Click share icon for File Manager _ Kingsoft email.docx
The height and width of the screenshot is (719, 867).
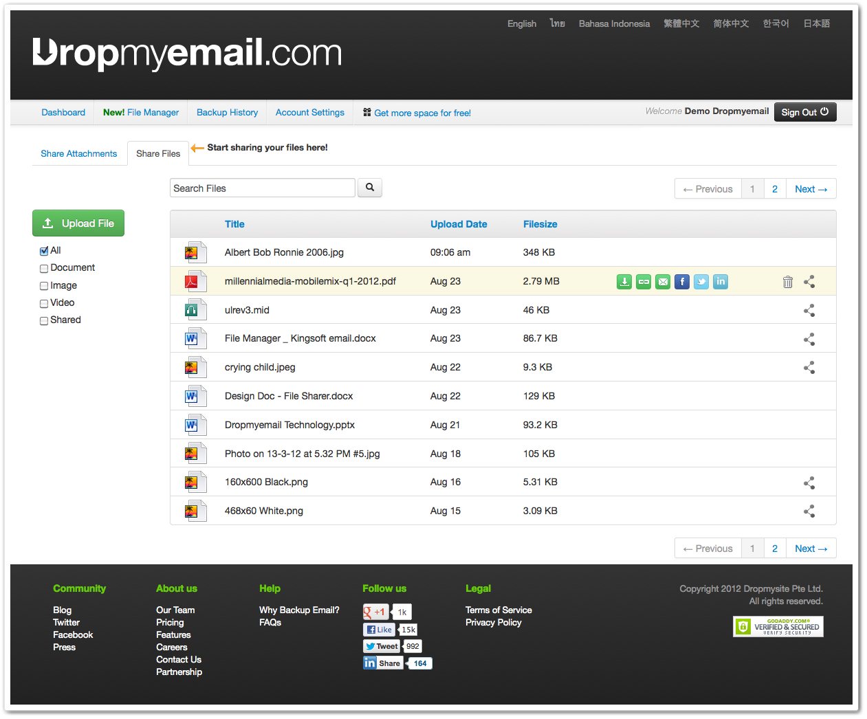click(809, 339)
